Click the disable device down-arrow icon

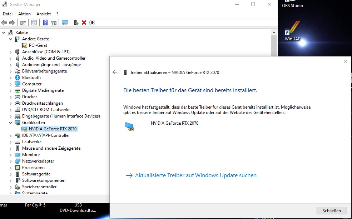coord(92,23)
